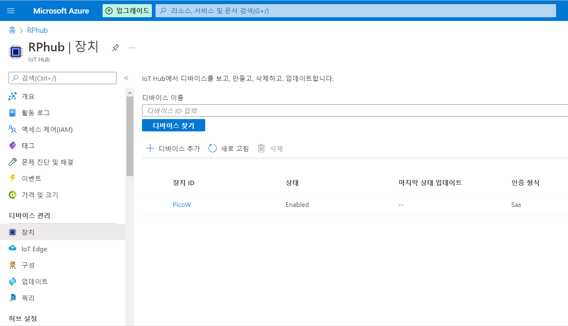568x326 pixels.
Task: Click the 디바이스 ID 입력 field
Action: point(355,110)
